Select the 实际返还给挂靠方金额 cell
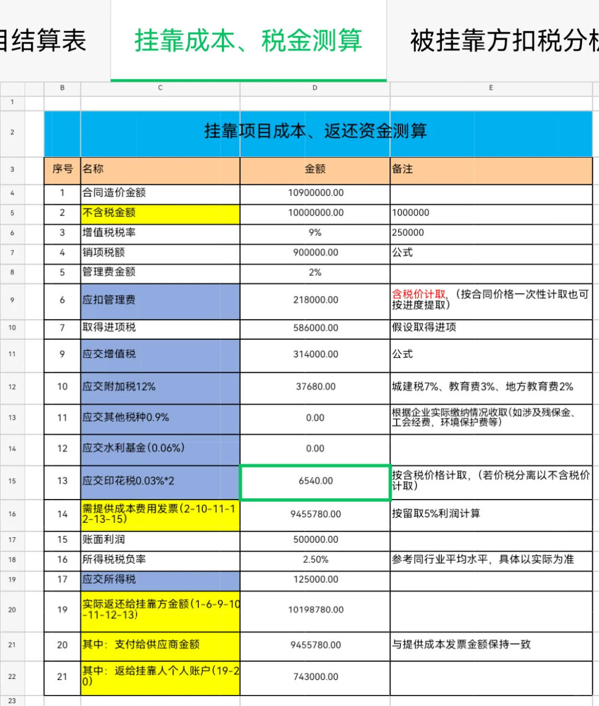Screen dimensions: 599x706 coord(160,611)
